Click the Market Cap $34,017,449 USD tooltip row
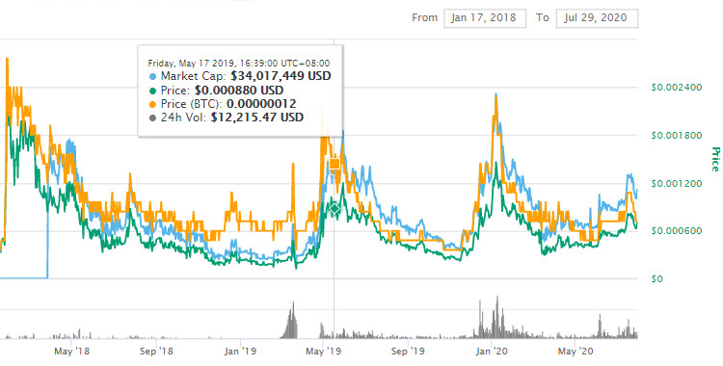Screen dimensions: 723x366 [240, 76]
